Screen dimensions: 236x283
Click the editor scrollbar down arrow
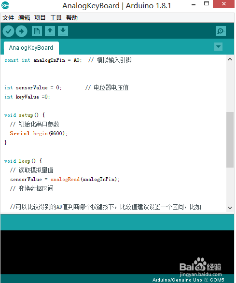(x=230, y=208)
